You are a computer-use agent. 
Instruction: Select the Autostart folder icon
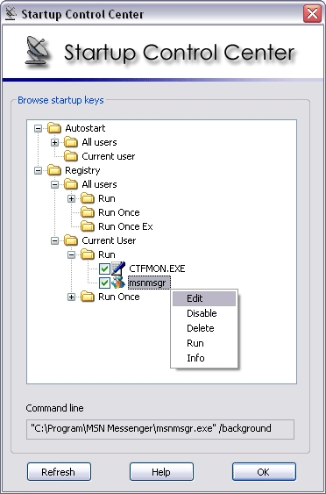click(x=54, y=128)
